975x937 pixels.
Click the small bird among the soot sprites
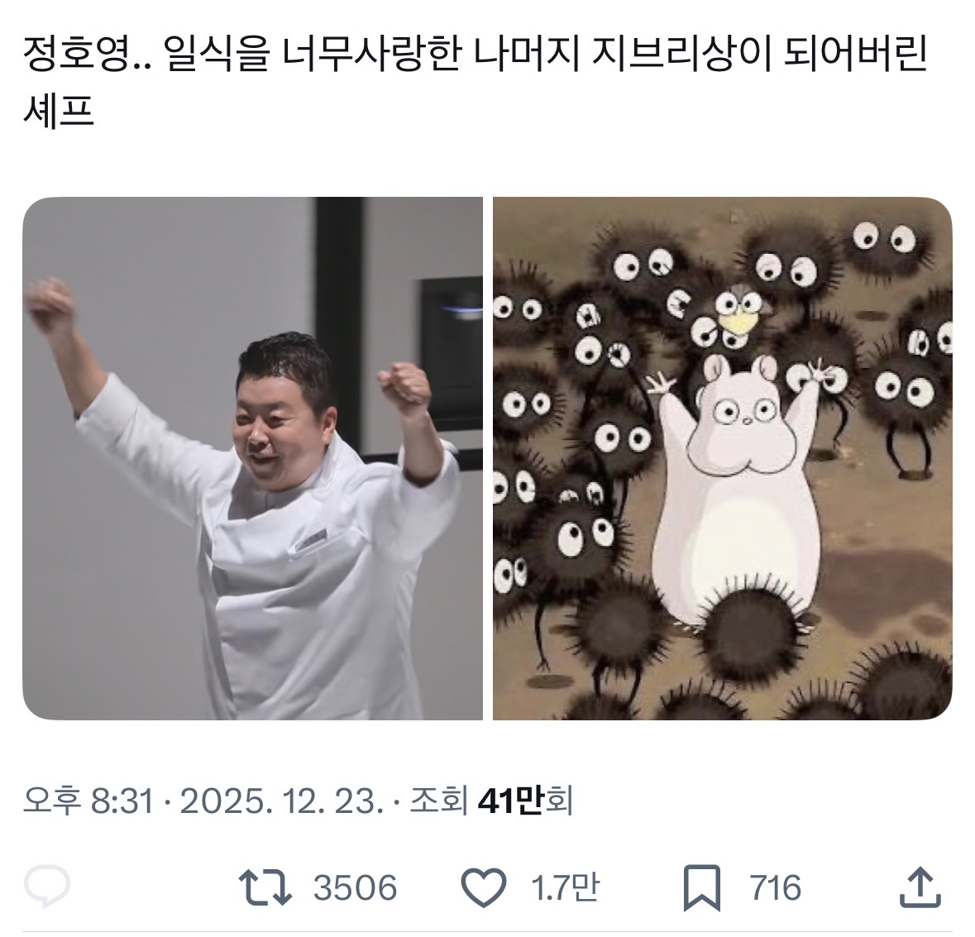[741, 312]
